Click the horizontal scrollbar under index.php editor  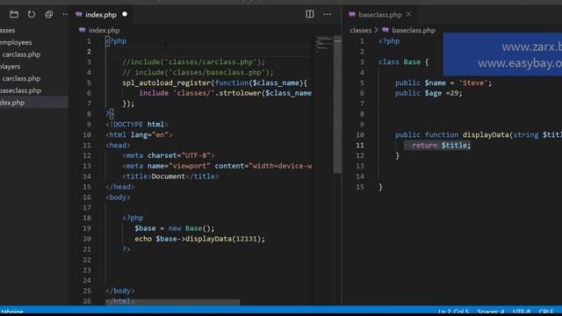pyautogui.click(x=172, y=302)
